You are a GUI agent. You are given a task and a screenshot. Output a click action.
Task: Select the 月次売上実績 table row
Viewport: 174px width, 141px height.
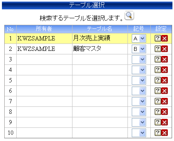pyautogui.click(x=88, y=38)
